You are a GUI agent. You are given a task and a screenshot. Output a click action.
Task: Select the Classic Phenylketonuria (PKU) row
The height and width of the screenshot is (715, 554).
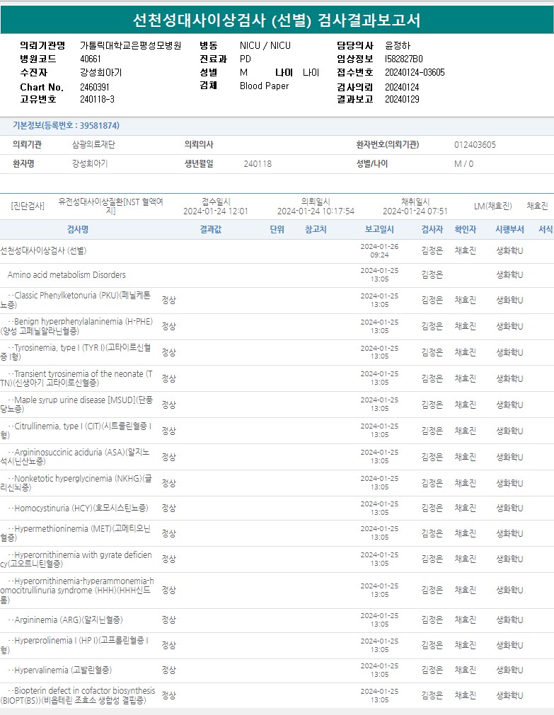coord(78,300)
